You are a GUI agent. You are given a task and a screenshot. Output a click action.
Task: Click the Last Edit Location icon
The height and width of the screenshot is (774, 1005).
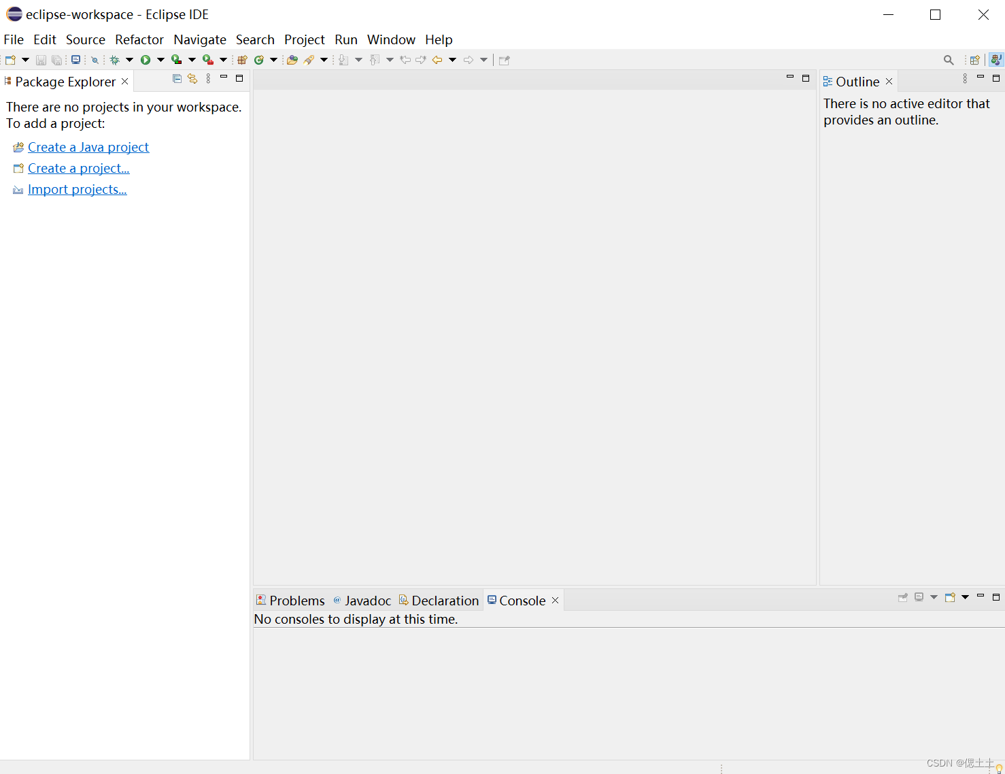405,60
